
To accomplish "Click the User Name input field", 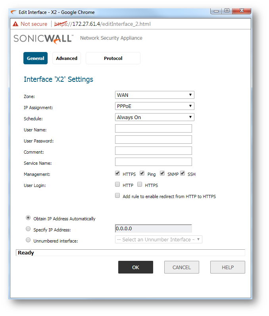I will [153, 129].
